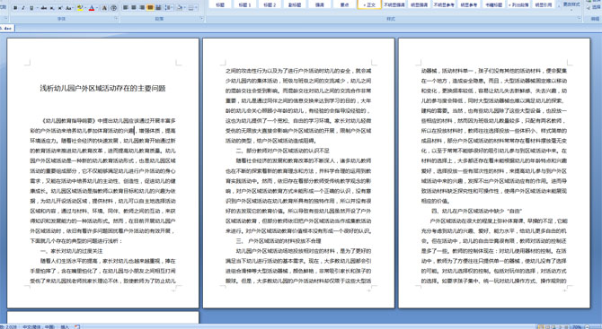Click the 选择 (Select) editing button
The height and width of the screenshot is (329, 602).
595,7
